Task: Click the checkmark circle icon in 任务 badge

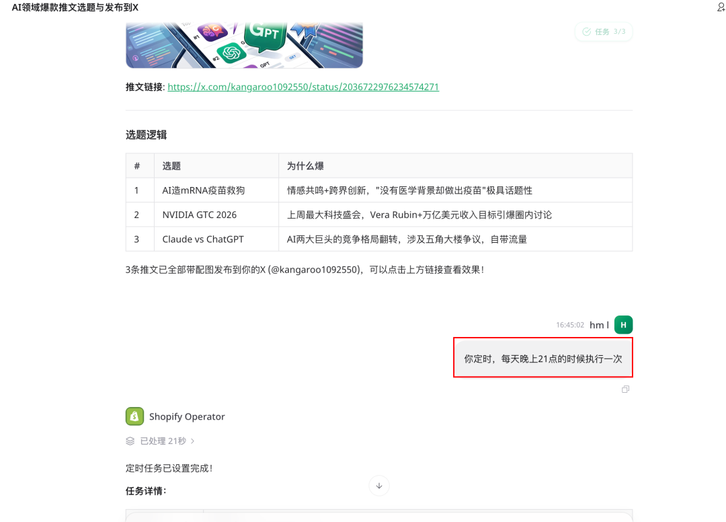Action: pyautogui.click(x=586, y=32)
